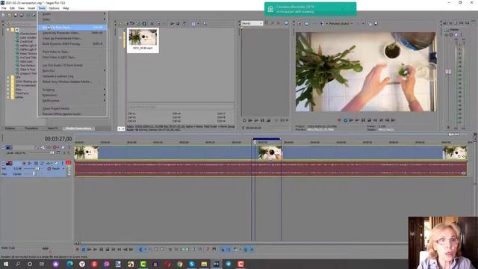Copy preview snapshot to clipboard

[370, 23]
